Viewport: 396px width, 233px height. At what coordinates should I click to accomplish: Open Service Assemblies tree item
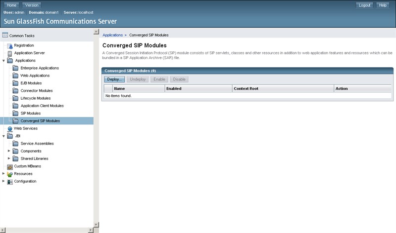pos(37,144)
